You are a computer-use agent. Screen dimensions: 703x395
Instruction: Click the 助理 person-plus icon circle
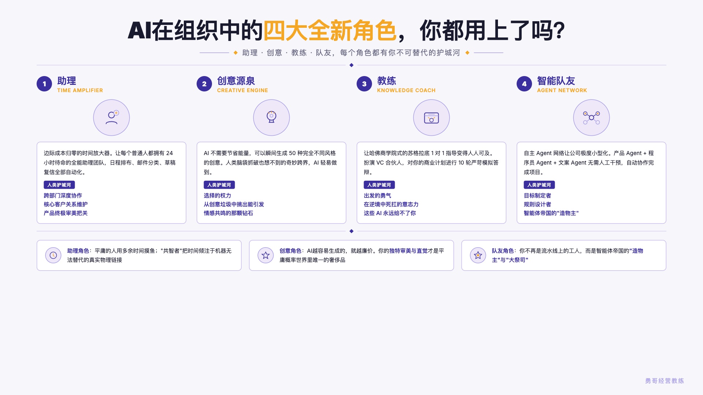coord(111,117)
